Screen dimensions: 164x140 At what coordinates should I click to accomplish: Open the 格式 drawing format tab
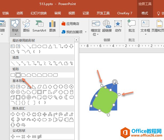(x=145, y=13)
